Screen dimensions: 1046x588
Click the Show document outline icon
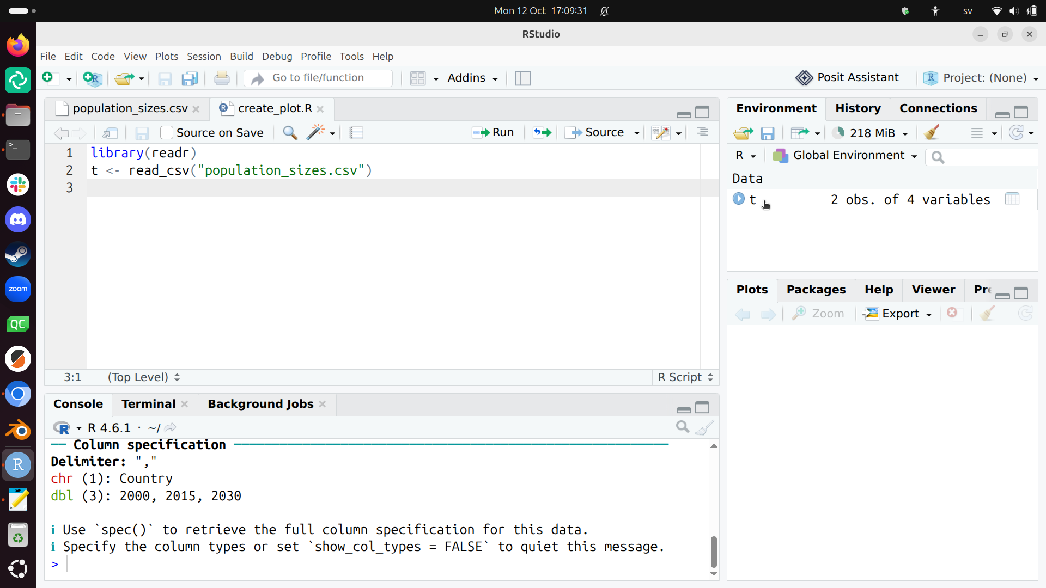[x=703, y=132]
